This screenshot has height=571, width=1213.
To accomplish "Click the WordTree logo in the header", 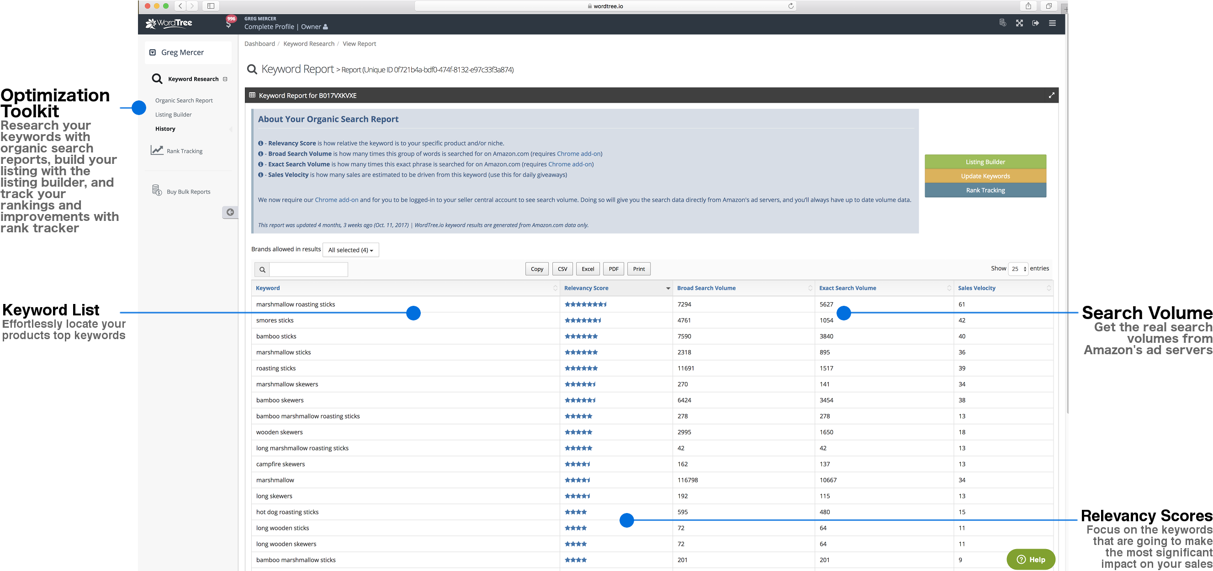I will 168,23.
